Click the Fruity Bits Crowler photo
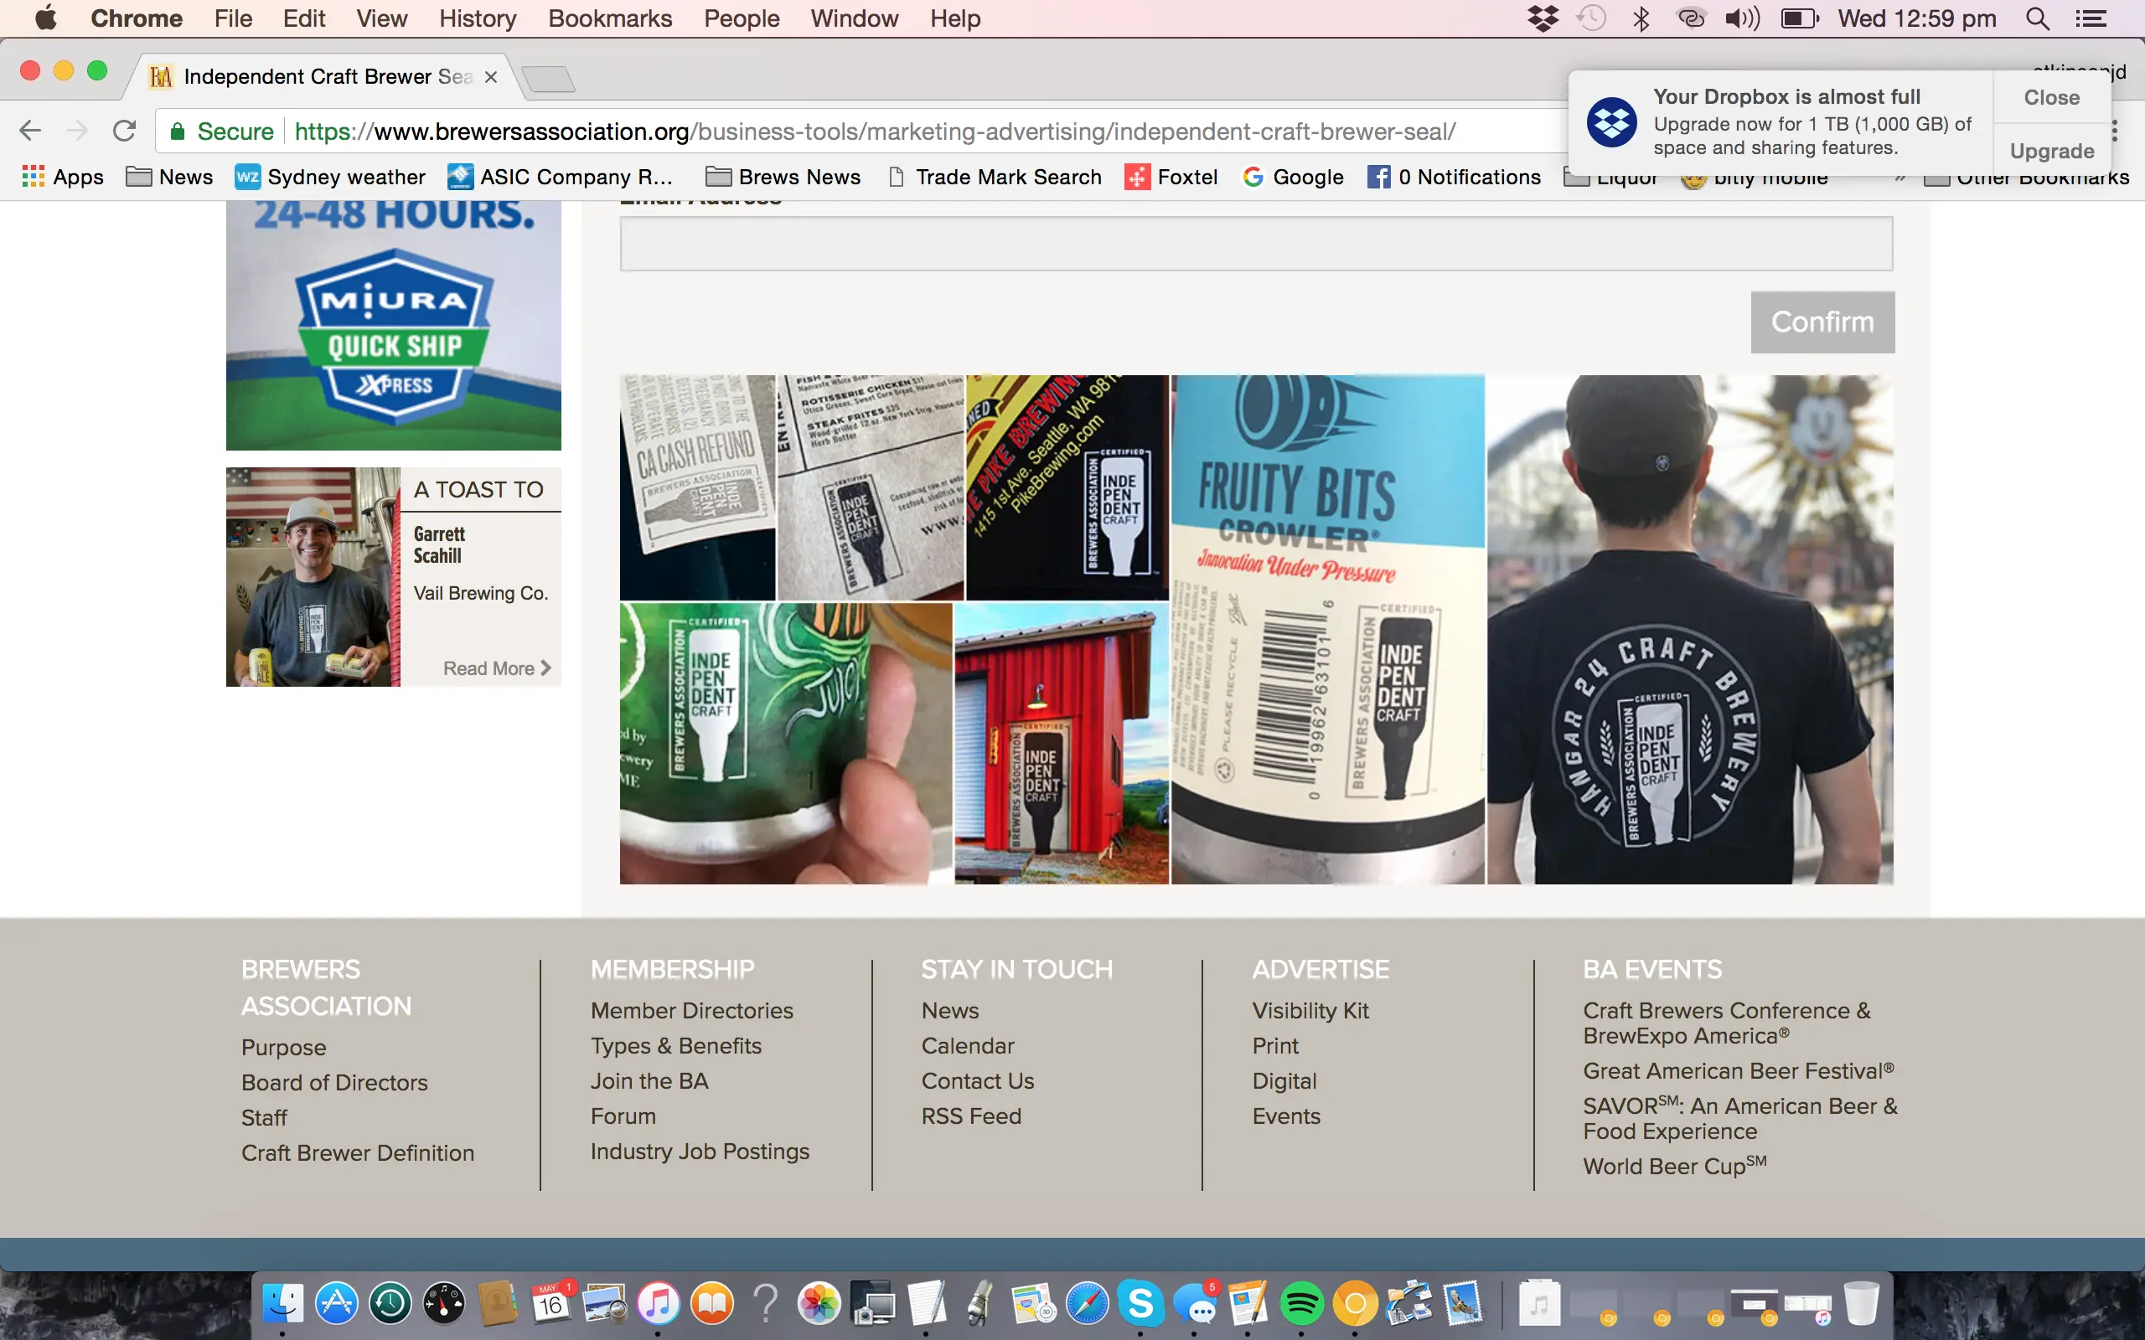Image resolution: width=2145 pixels, height=1340 pixels. 1328,628
